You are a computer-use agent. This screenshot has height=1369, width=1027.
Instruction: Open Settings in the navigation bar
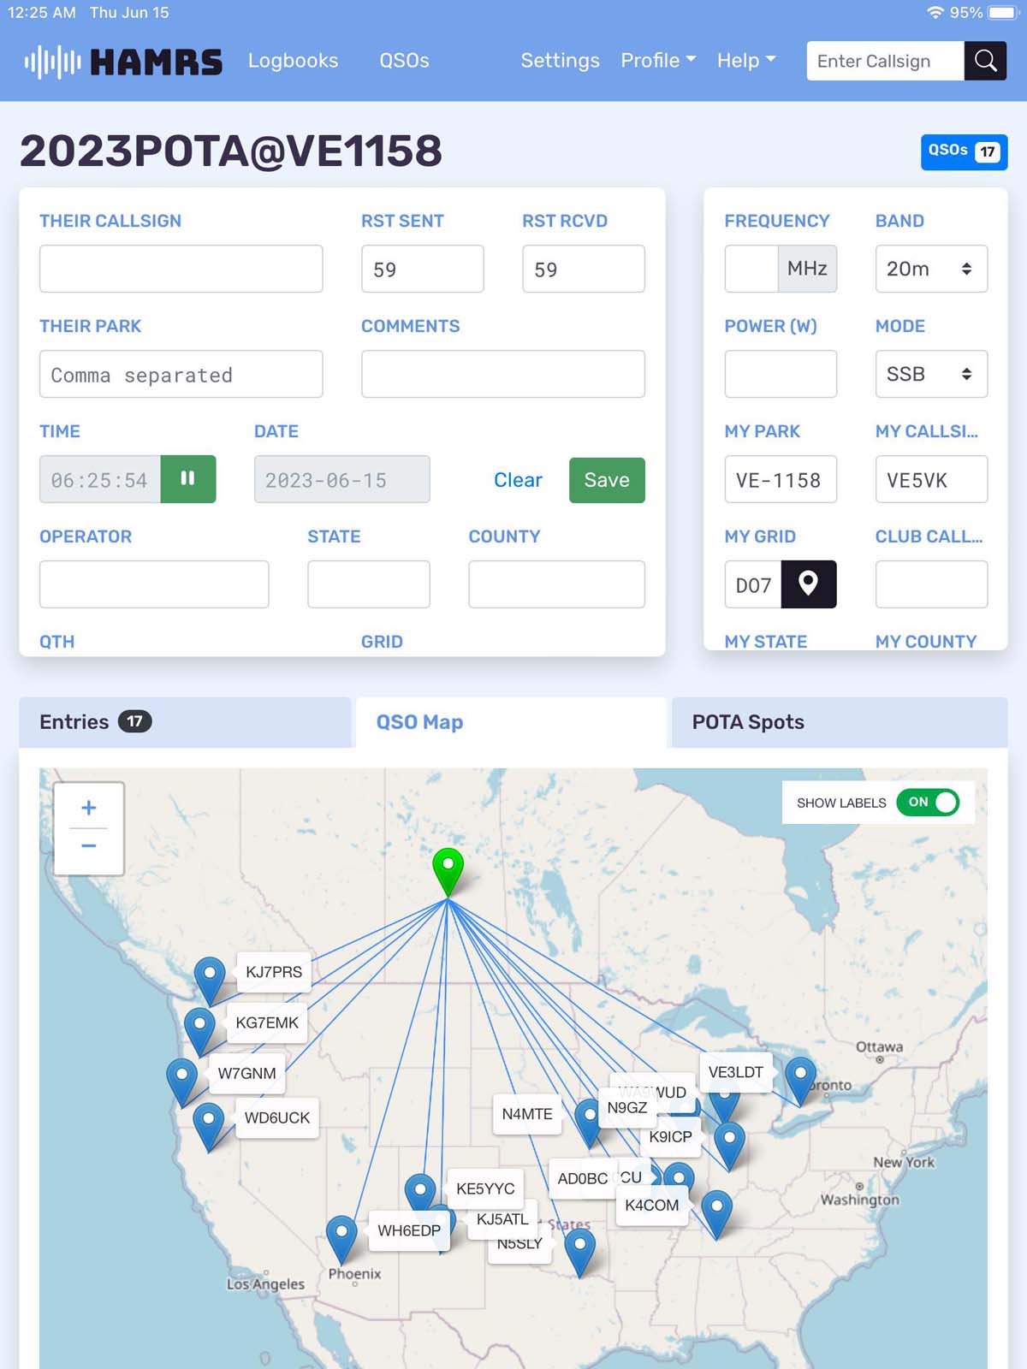coord(560,61)
